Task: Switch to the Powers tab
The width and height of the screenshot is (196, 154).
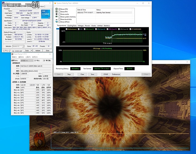Action: (87, 26)
